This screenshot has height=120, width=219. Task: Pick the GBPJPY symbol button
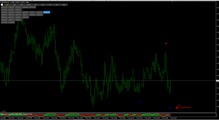pos(25,15)
